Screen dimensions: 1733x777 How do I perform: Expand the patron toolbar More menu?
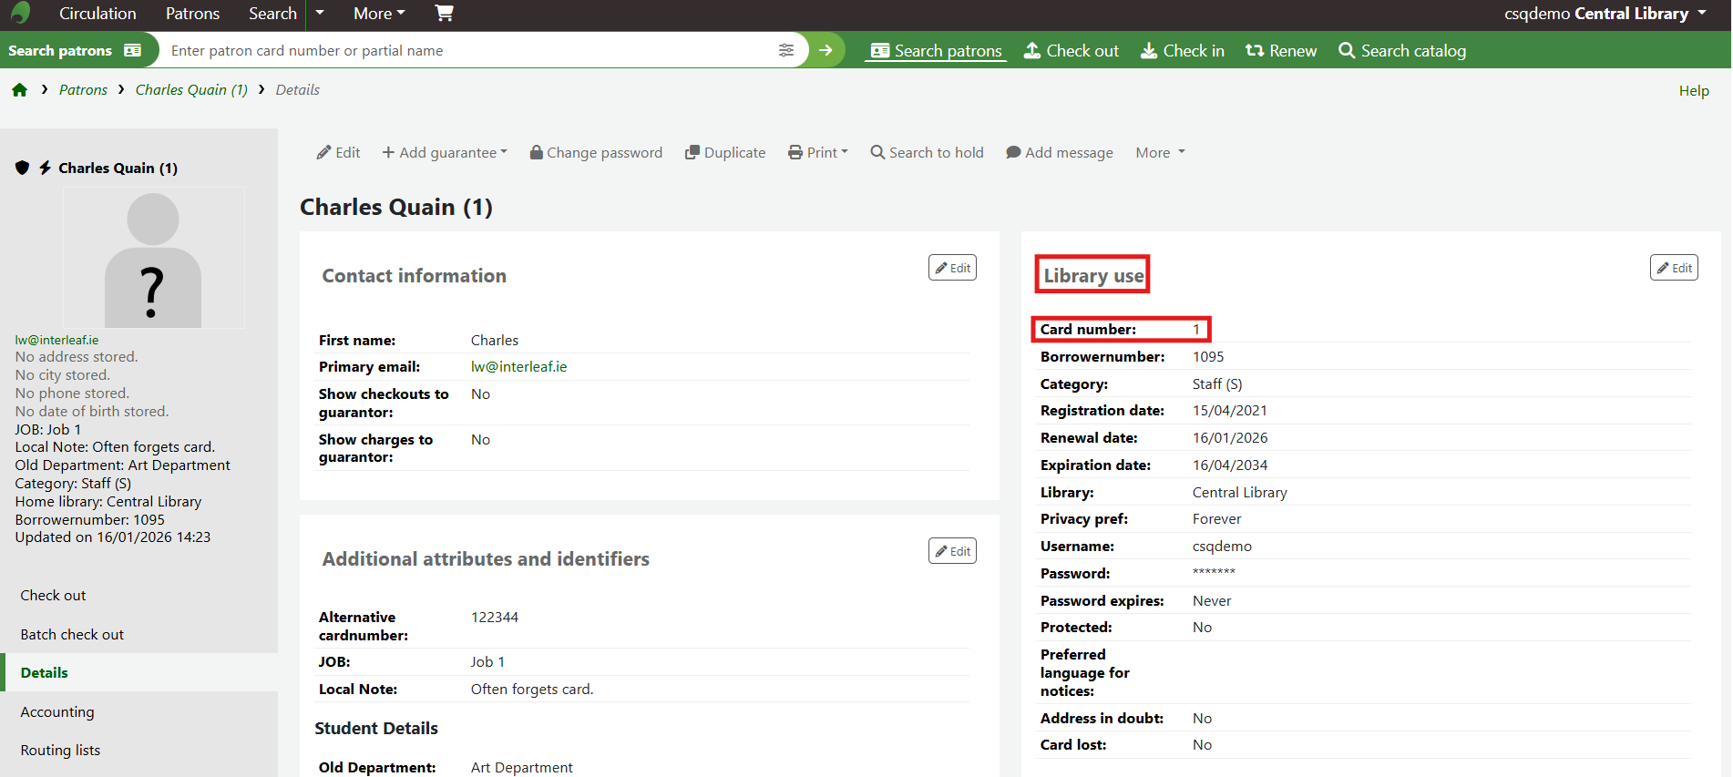coord(1160,152)
